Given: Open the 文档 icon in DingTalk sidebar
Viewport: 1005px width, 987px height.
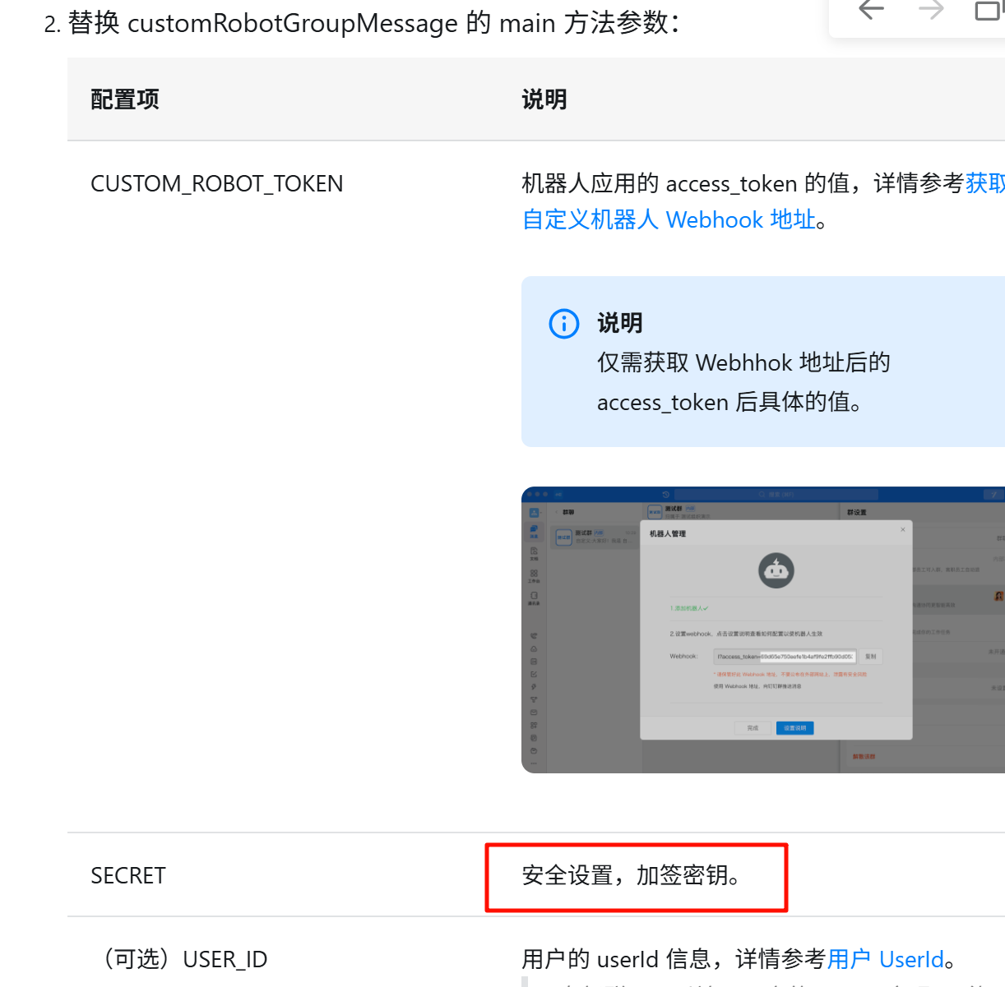Looking at the screenshot, I should tap(534, 553).
